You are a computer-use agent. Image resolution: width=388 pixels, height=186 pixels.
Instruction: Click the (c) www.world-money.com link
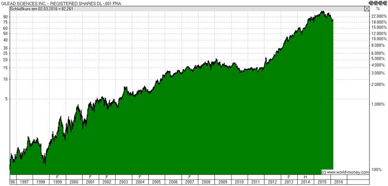345,172
